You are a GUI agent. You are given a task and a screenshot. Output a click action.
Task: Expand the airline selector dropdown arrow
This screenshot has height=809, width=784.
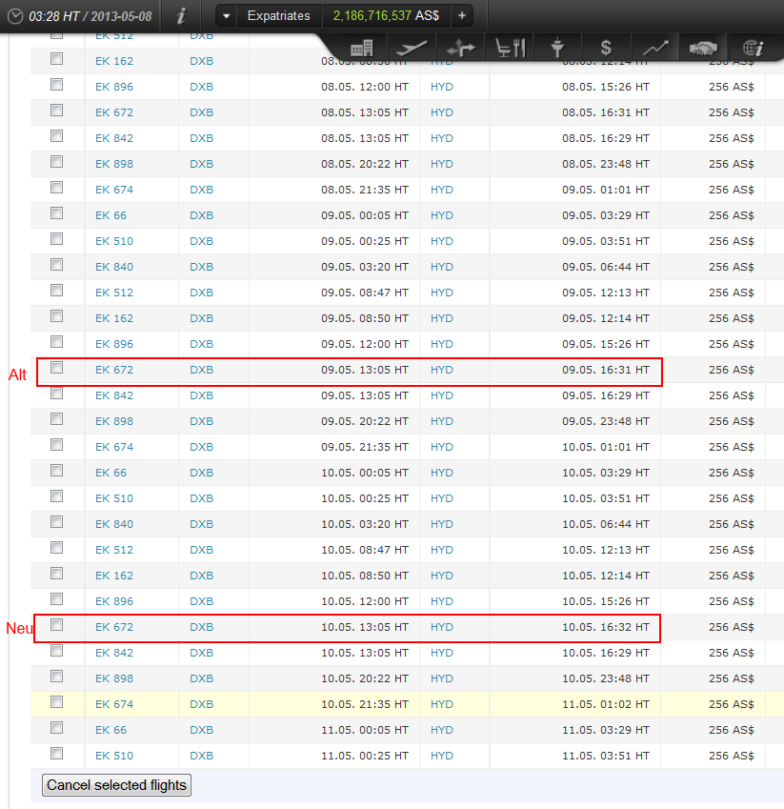[x=226, y=16]
